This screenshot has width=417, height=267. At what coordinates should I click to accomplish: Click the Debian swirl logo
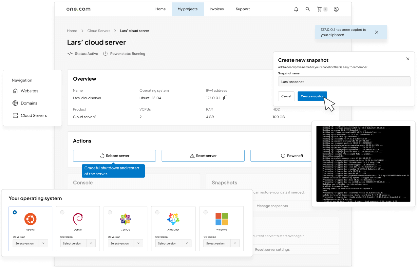[x=78, y=219]
